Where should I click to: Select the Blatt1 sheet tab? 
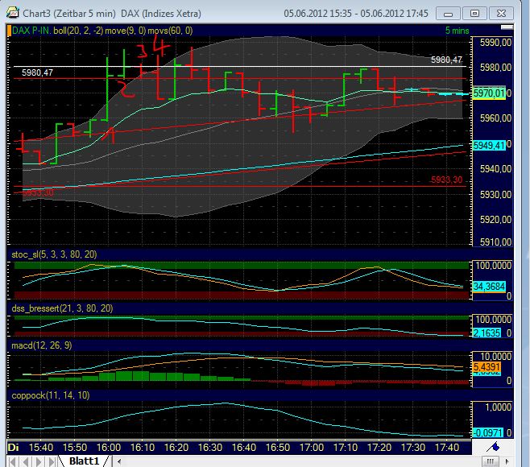[84, 461]
